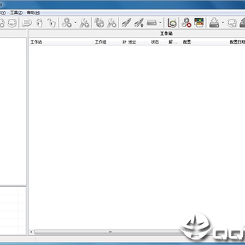Click the wrench with X icon
The image size is (245, 245).
pos(112,22)
